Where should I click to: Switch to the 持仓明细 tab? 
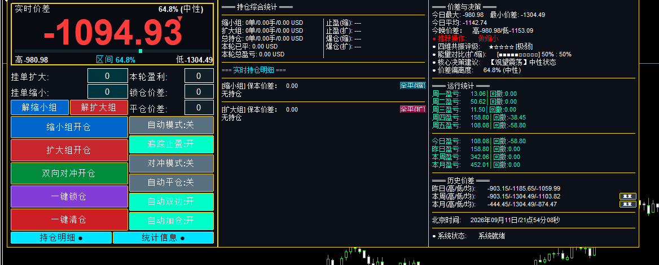[61, 238]
